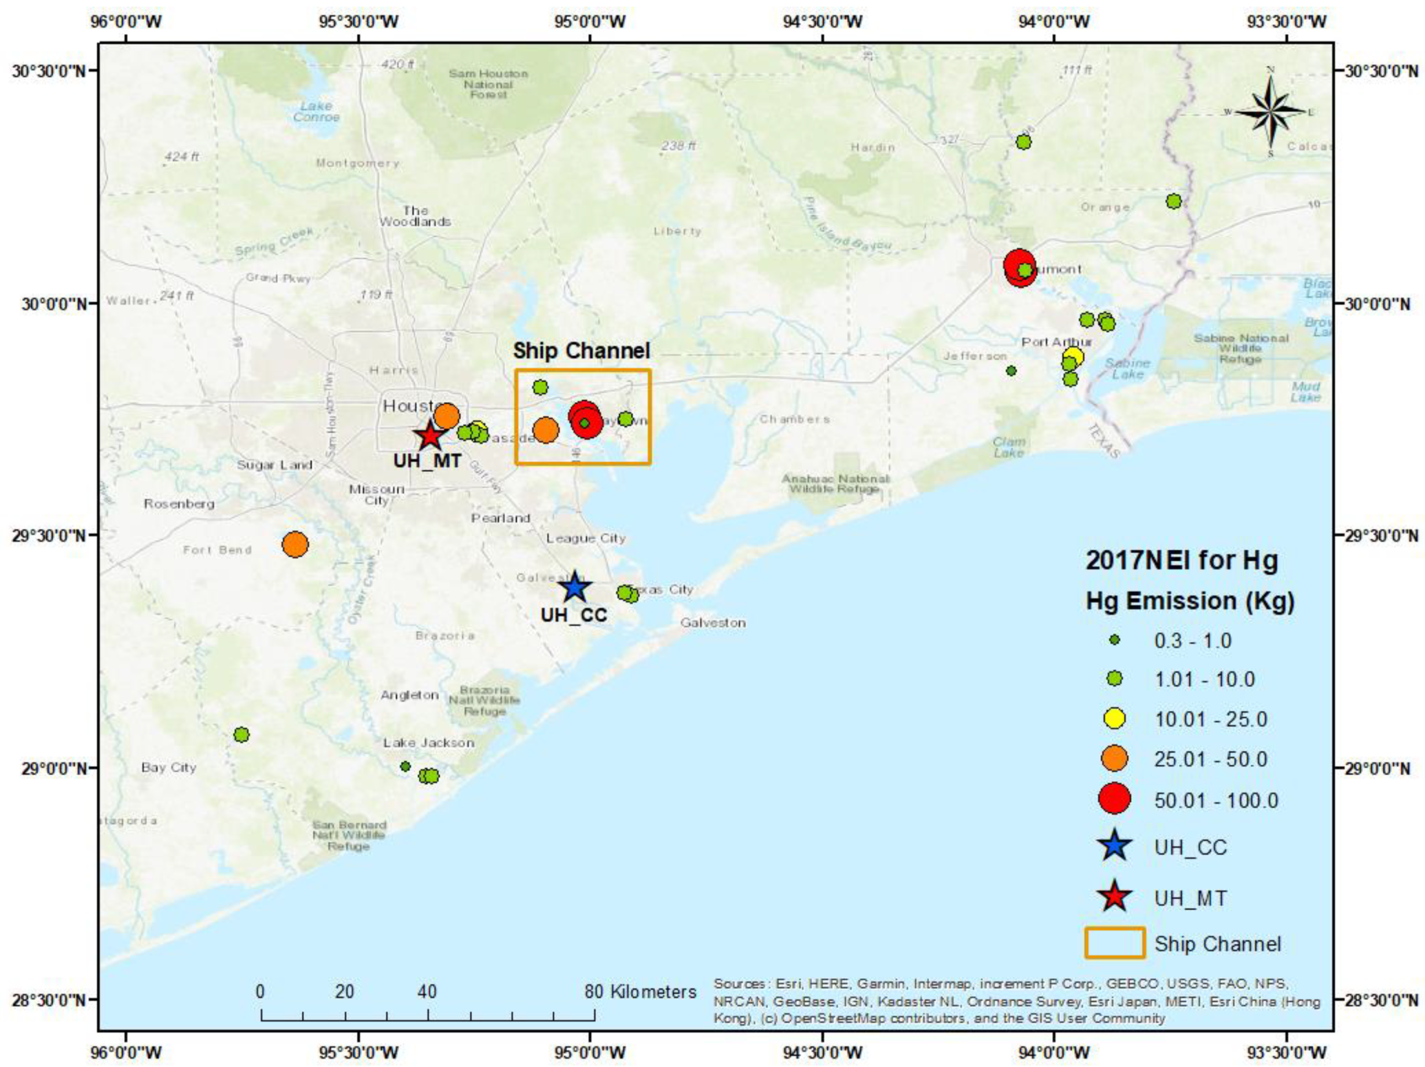Click the green emission dot near Bay City
This screenshot has width=1425, height=1067.
pyautogui.click(x=241, y=734)
